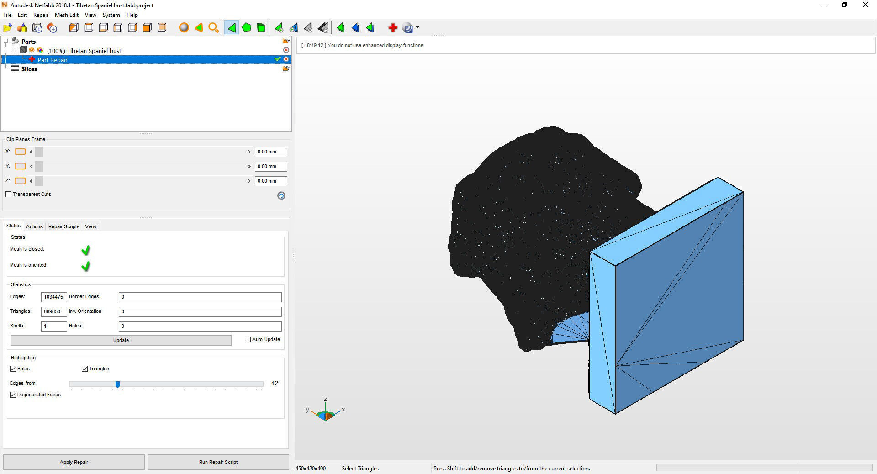The height and width of the screenshot is (474, 877).
Task: Click the right arrow of the X clip slider
Action: [x=249, y=152]
